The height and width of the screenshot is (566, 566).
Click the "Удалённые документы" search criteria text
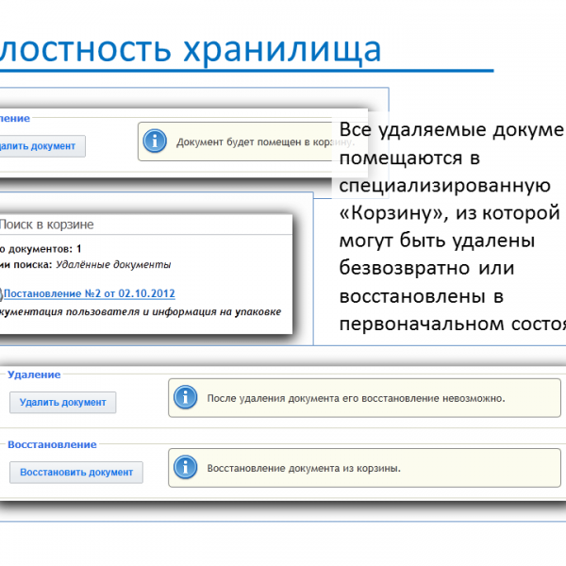(113, 265)
